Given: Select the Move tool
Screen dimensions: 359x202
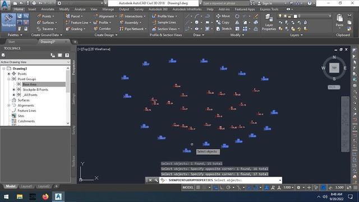Looking at the screenshot, I should click(x=223, y=16).
